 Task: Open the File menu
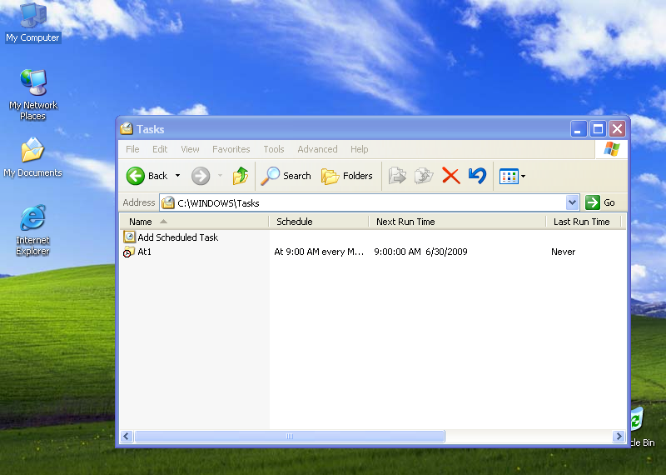pyautogui.click(x=132, y=149)
